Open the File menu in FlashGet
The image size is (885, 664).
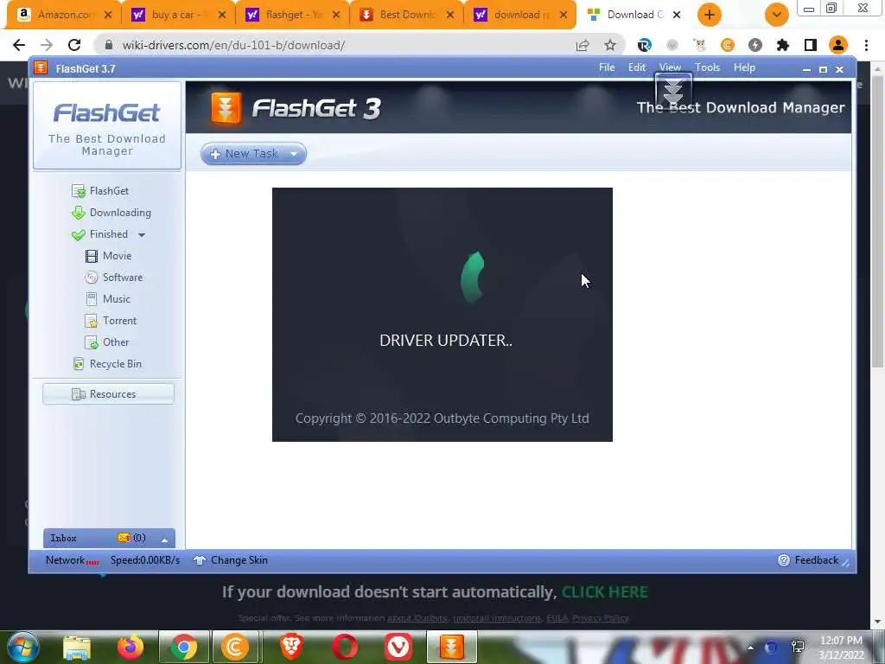(x=607, y=67)
